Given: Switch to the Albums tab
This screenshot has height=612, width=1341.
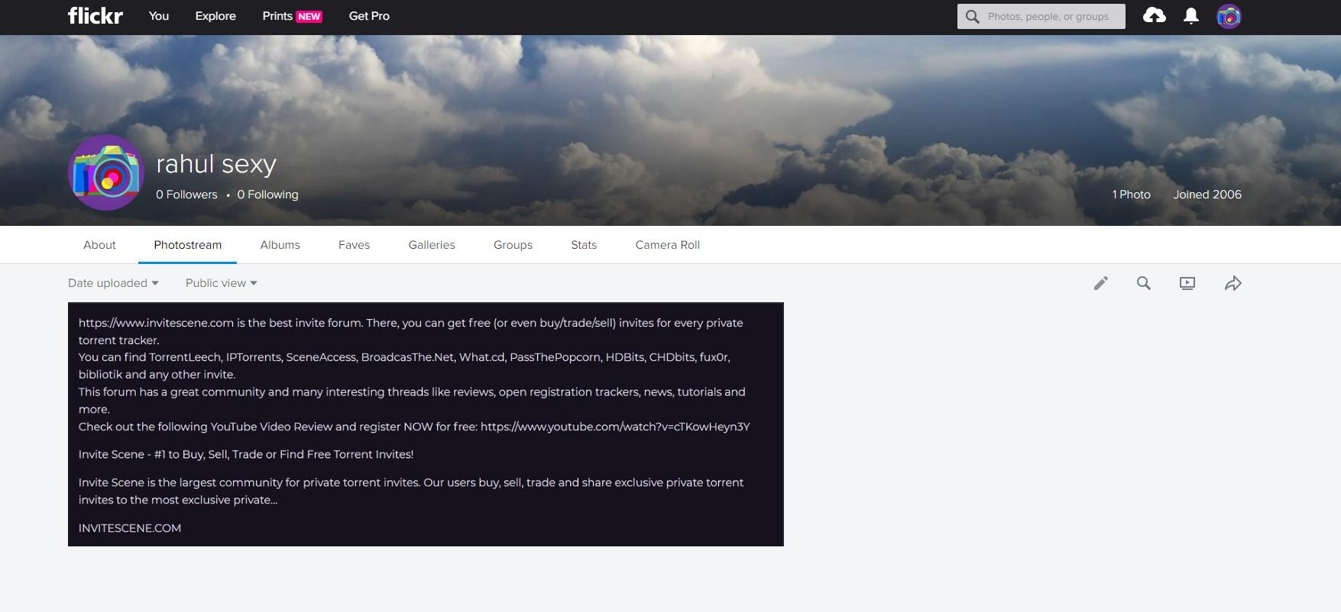Looking at the screenshot, I should (x=280, y=245).
